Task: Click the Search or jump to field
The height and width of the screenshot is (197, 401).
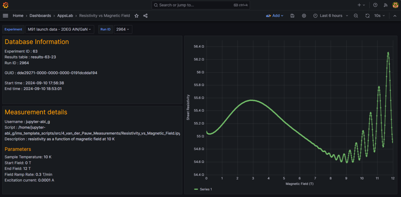Action: pos(200,5)
